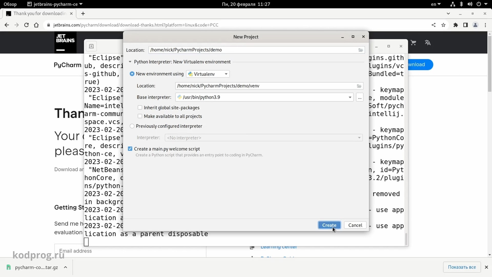
Task: Share this page icon in address bar
Action: (434, 25)
